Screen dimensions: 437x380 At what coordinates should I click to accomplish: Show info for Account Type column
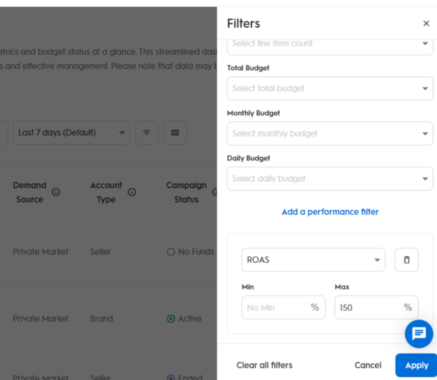(132, 192)
